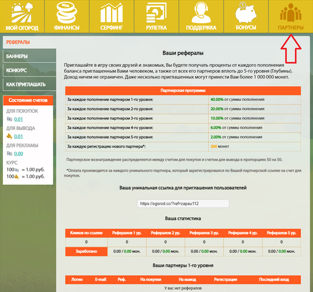
Task: Open the Партнеры people icon
Action: click(x=291, y=12)
